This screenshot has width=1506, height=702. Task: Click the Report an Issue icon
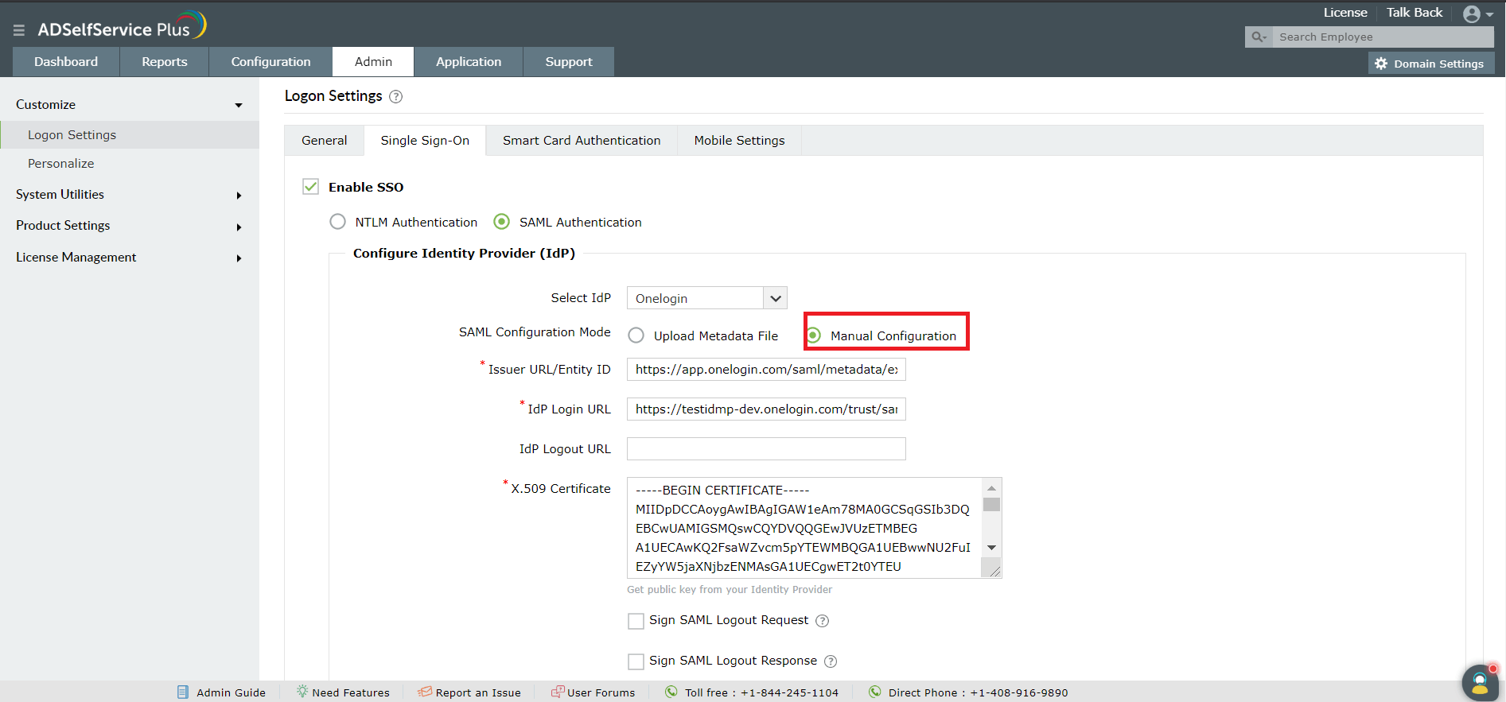tap(426, 692)
